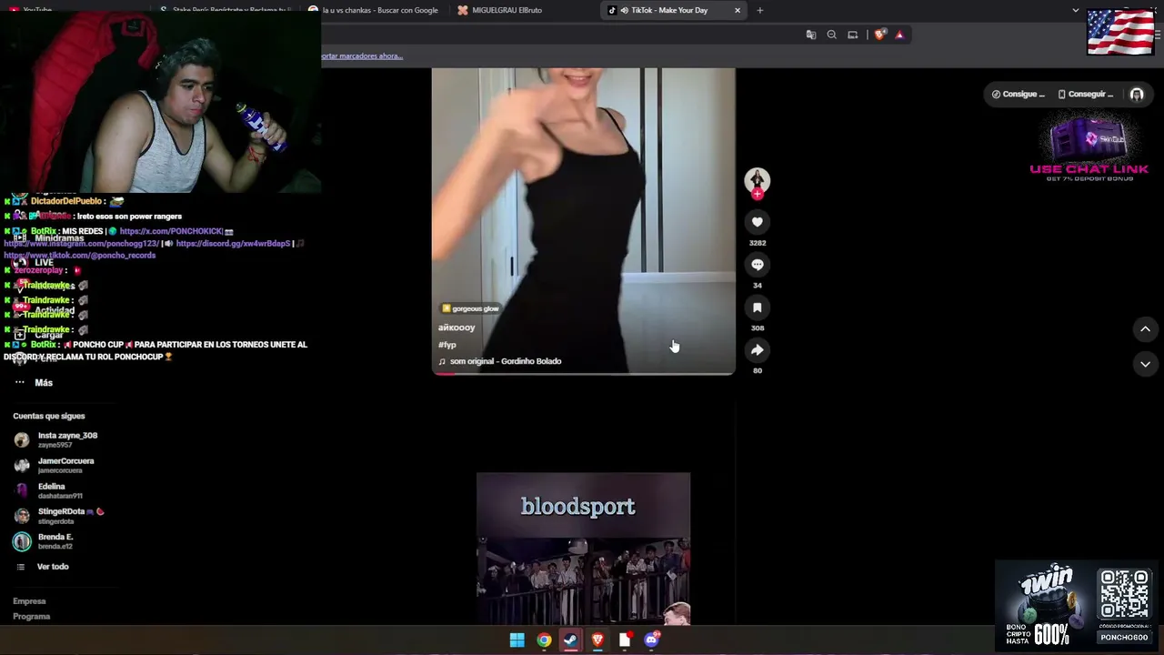Open Google Chrome from the taskbar

544,640
